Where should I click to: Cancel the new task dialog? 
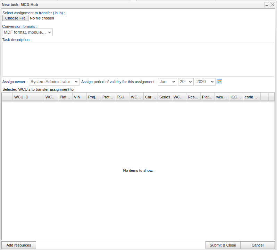(x=257, y=245)
